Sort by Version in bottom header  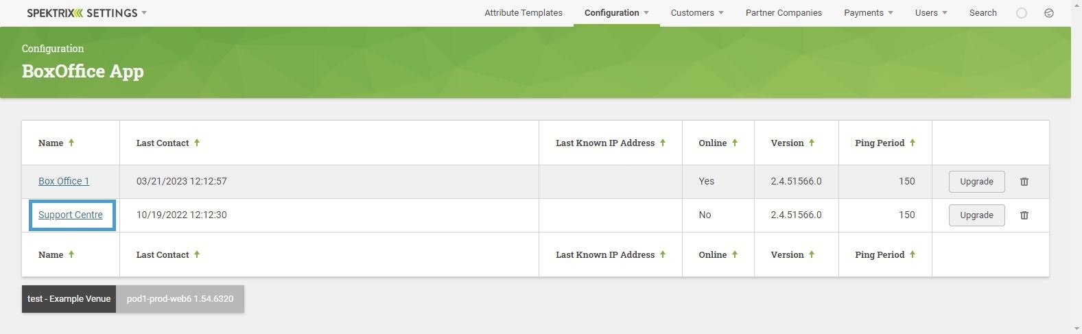pyautogui.click(x=792, y=254)
